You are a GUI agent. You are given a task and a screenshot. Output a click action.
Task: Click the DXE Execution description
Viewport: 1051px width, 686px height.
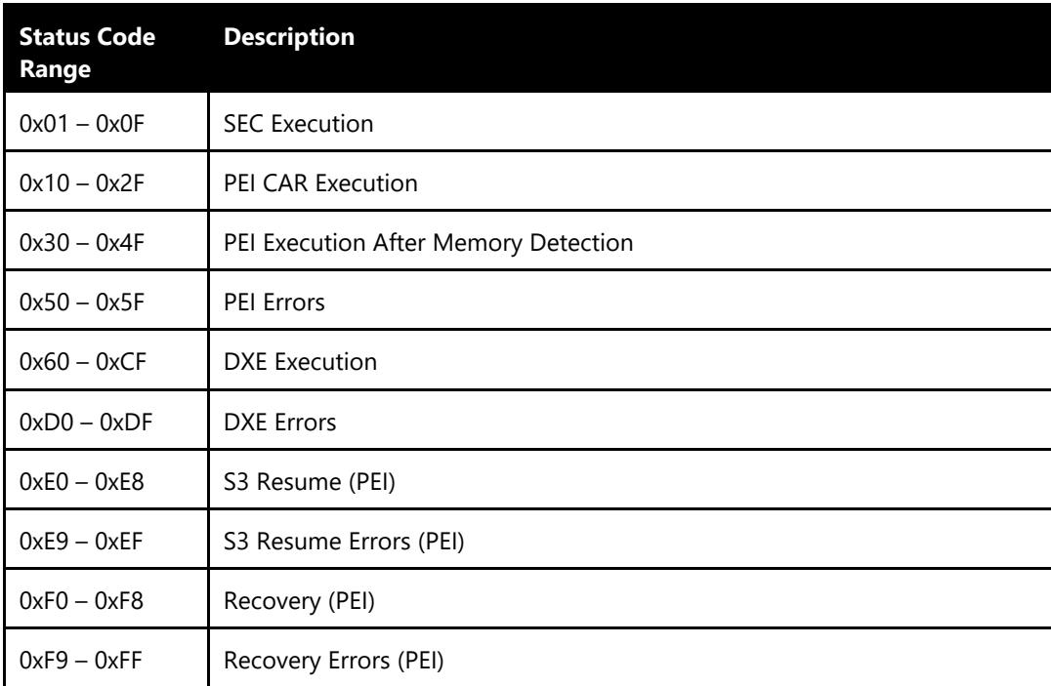pyautogui.click(x=300, y=362)
